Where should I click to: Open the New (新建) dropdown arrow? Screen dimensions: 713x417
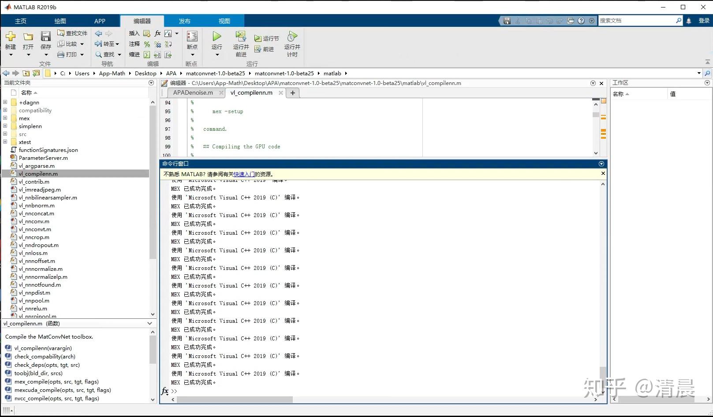click(x=11, y=55)
